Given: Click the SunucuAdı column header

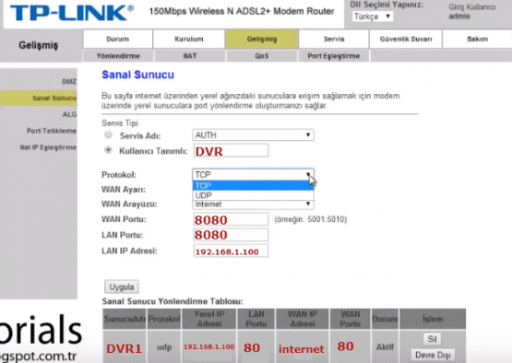Looking at the screenshot, I should pyautogui.click(x=125, y=319).
